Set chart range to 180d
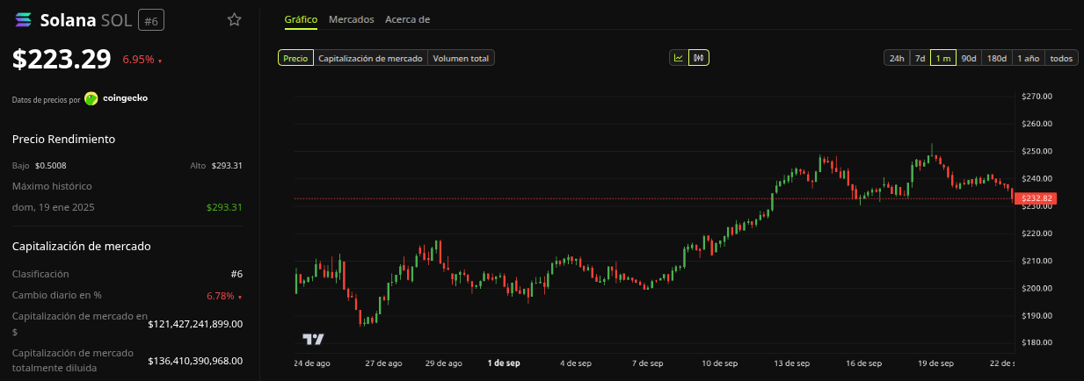1084x381 pixels. 997,58
